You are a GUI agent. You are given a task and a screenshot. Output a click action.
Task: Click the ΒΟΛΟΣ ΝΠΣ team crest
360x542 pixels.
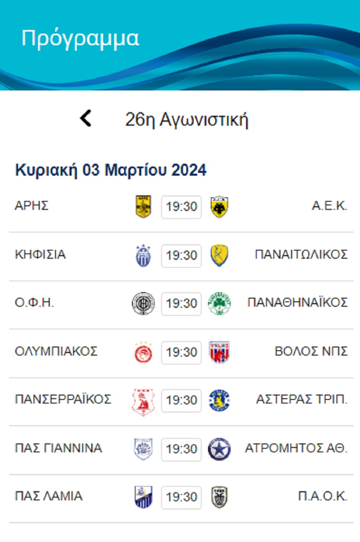(x=219, y=352)
